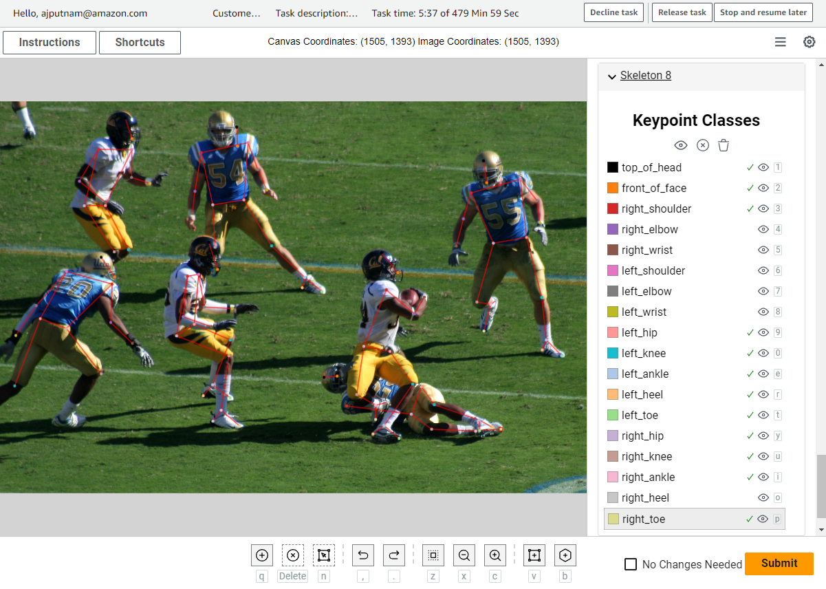The image size is (826, 589).
Task: Select the pink left_shoulder swatch
Action: pyautogui.click(x=613, y=270)
